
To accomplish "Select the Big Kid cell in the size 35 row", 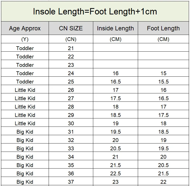I will pos(25,165).
